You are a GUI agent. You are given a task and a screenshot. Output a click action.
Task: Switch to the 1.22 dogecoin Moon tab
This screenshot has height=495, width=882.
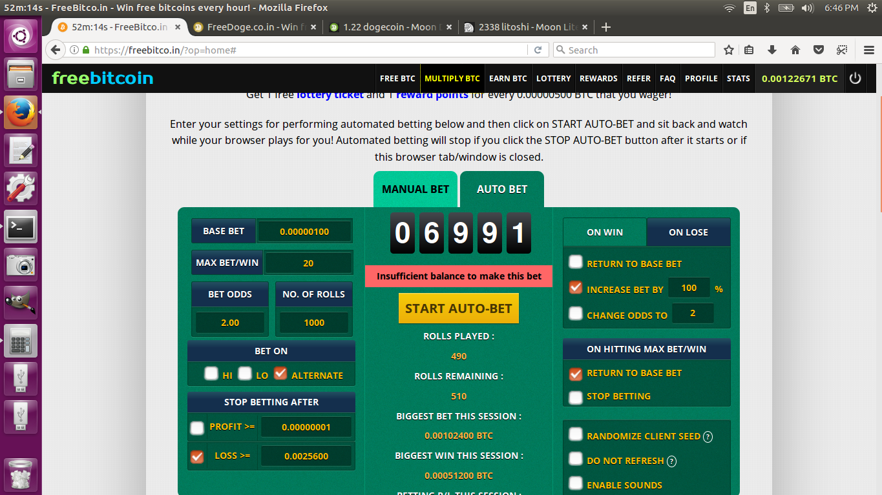[391, 27]
